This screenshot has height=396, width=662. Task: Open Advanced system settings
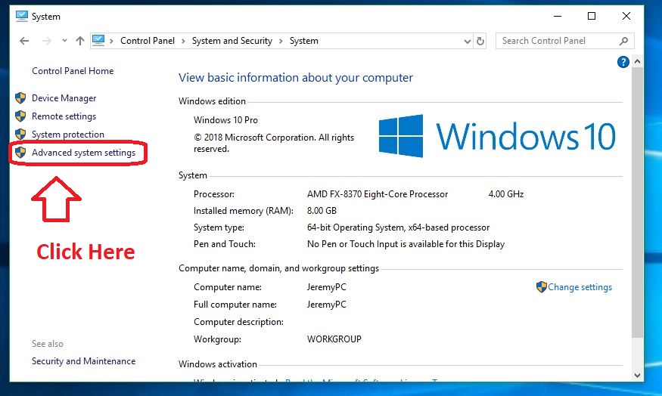83,153
